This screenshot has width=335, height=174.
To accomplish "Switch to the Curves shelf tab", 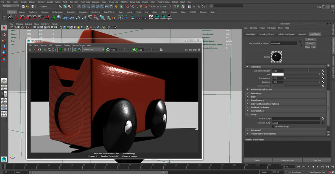I will point(22,12).
